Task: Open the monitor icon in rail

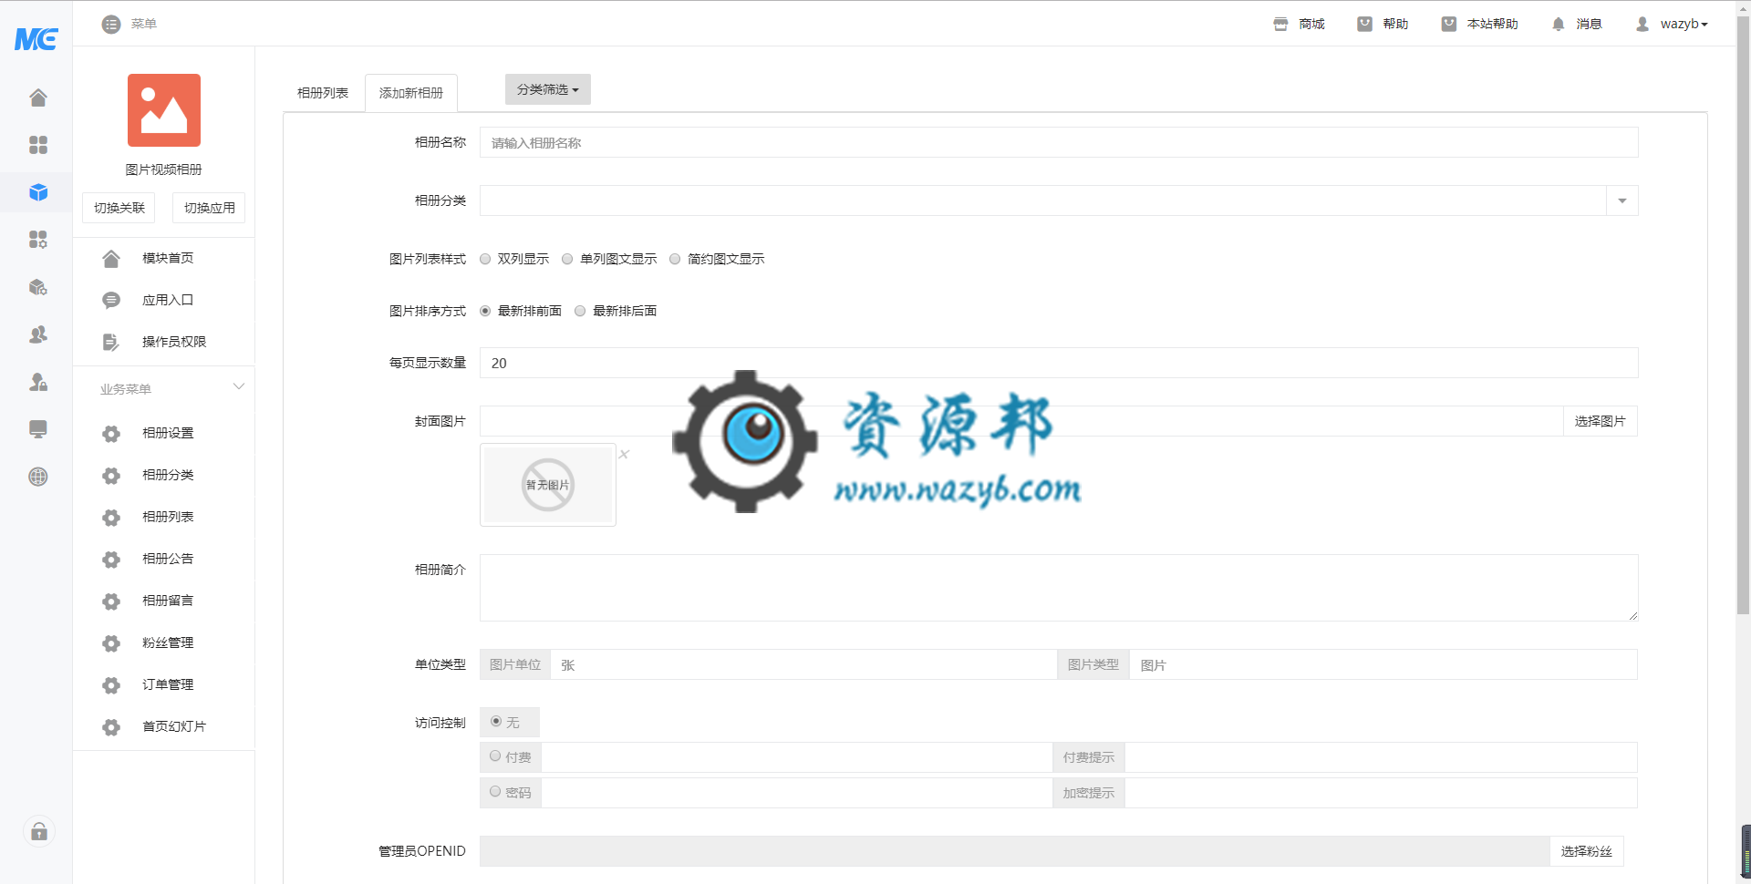Action: (x=37, y=429)
